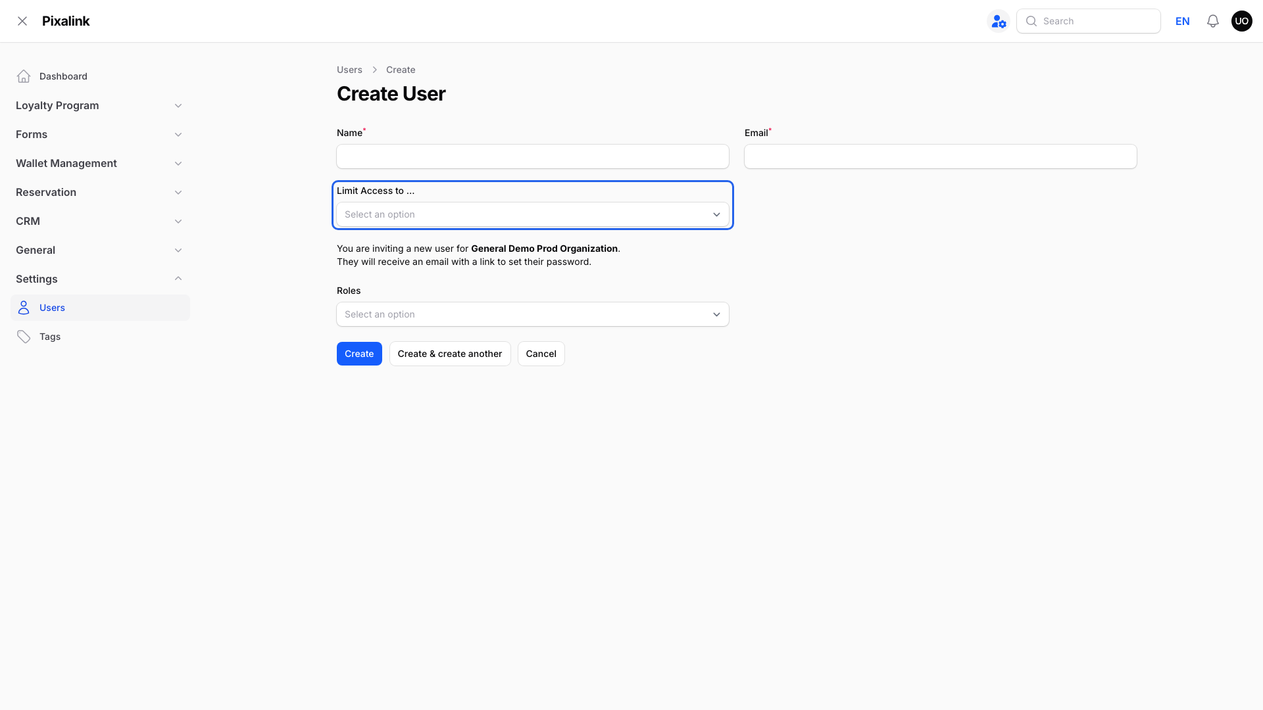Focus the Email input field
The image size is (1263, 710).
(941, 156)
